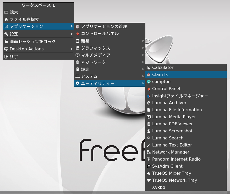The width and height of the screenshot is (230, 194).
Task: Click the コントロールパネル icon
Action: click(78, 34)
